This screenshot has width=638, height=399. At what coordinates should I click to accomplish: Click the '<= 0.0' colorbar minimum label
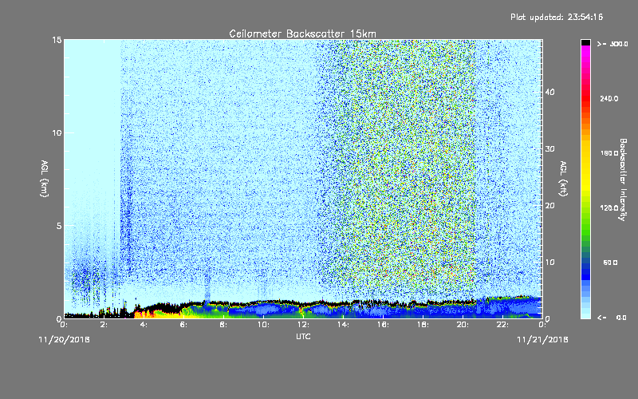click(612, 318)
